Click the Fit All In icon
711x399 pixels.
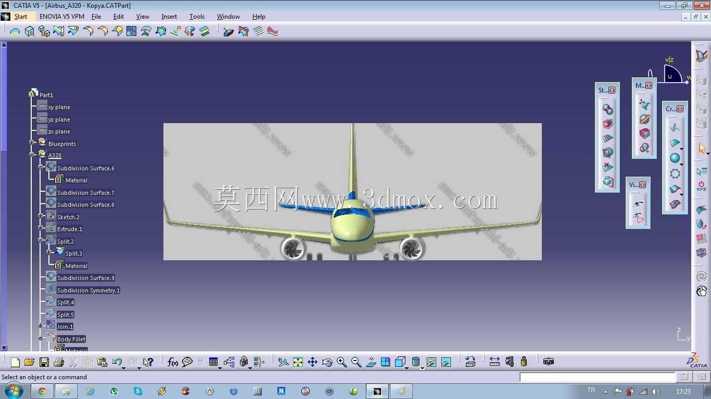click(x=298, y=362)
